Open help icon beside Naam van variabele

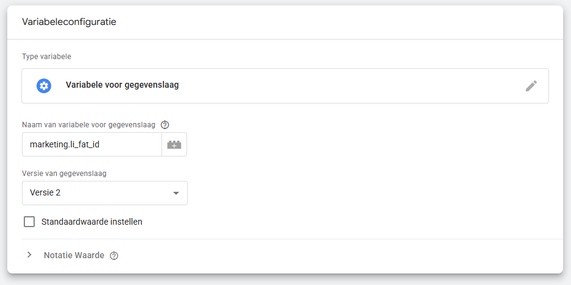pos(165,125)
